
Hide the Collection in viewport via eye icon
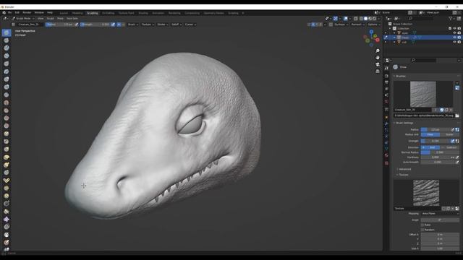[454, 28]
